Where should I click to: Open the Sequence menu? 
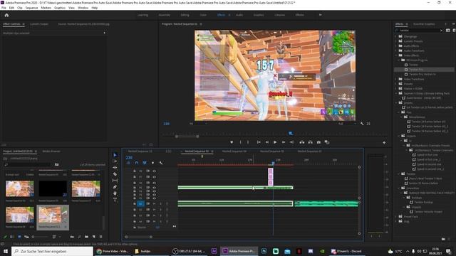click(31, 8)
